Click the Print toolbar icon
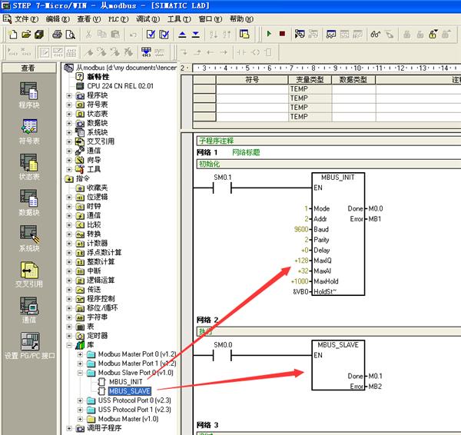The height and width of the screenshot is (435, 461). click(57, 35)
